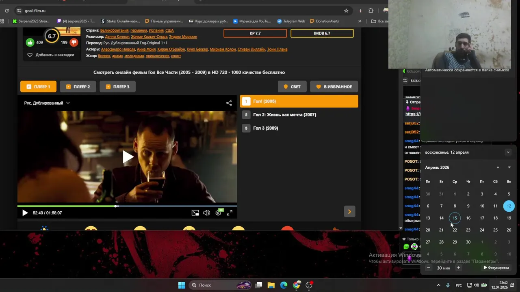The image size is (520, 292).
Task: Switch to ПЛЕЕР 1 tab
Action: 38,86
